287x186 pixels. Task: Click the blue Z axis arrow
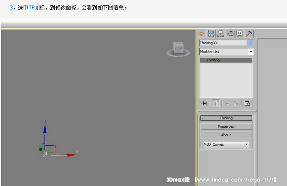point(45,129)
